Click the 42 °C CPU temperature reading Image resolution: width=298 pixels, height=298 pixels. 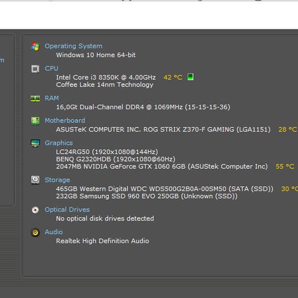[173, 77]
